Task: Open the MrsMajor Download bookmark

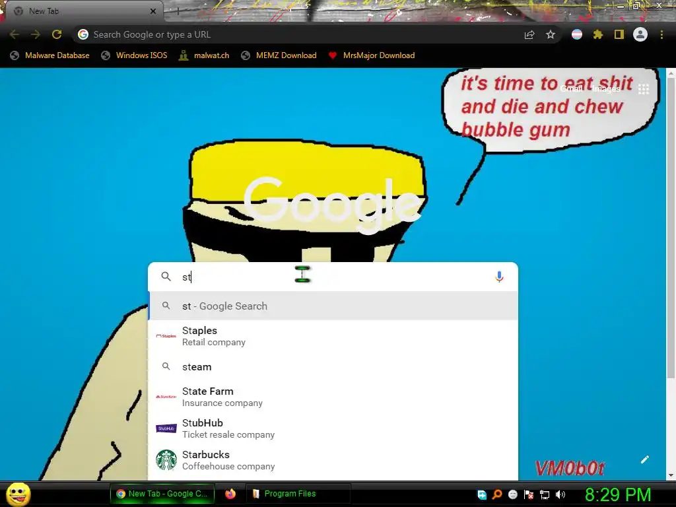Action: click(x=372, y=55)
